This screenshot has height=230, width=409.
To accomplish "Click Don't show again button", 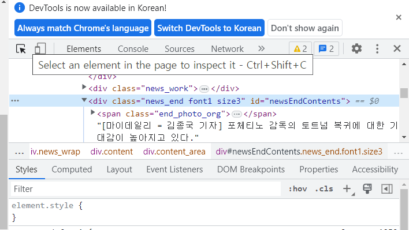I will click(305, 28).
